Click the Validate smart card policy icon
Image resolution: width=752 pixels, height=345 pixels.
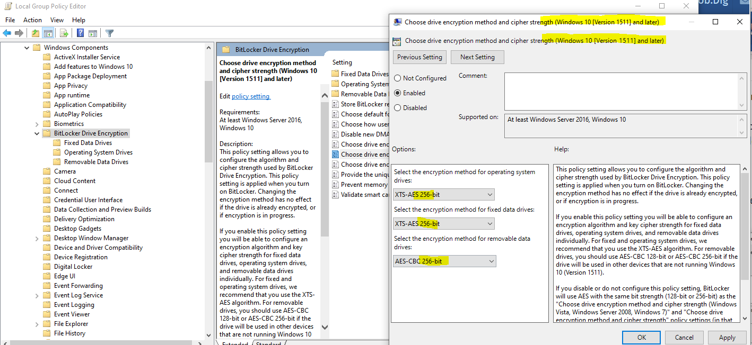coord(335,195)
